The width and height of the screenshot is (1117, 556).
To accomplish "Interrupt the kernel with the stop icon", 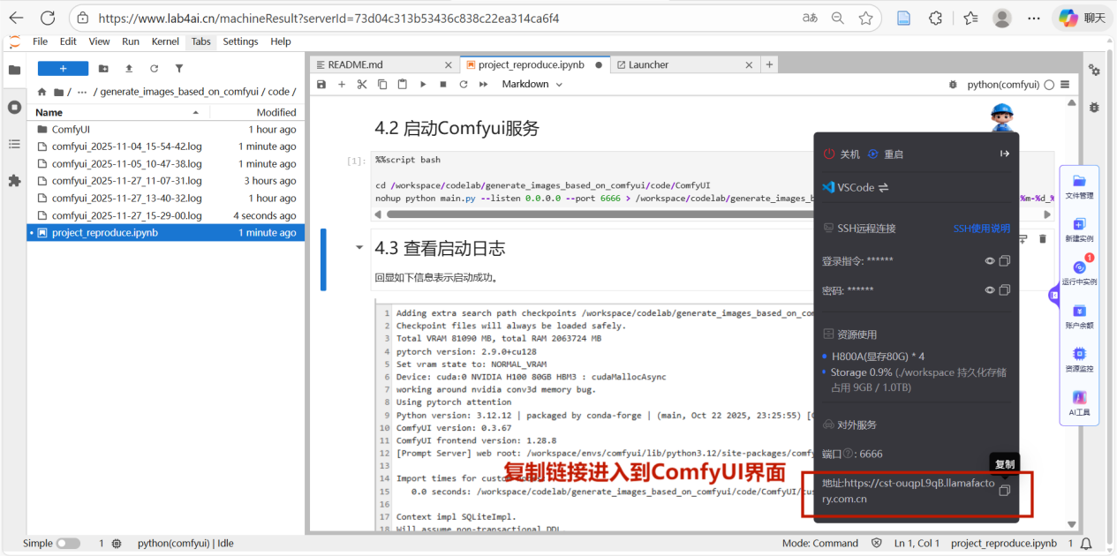I will coord(443,84).
